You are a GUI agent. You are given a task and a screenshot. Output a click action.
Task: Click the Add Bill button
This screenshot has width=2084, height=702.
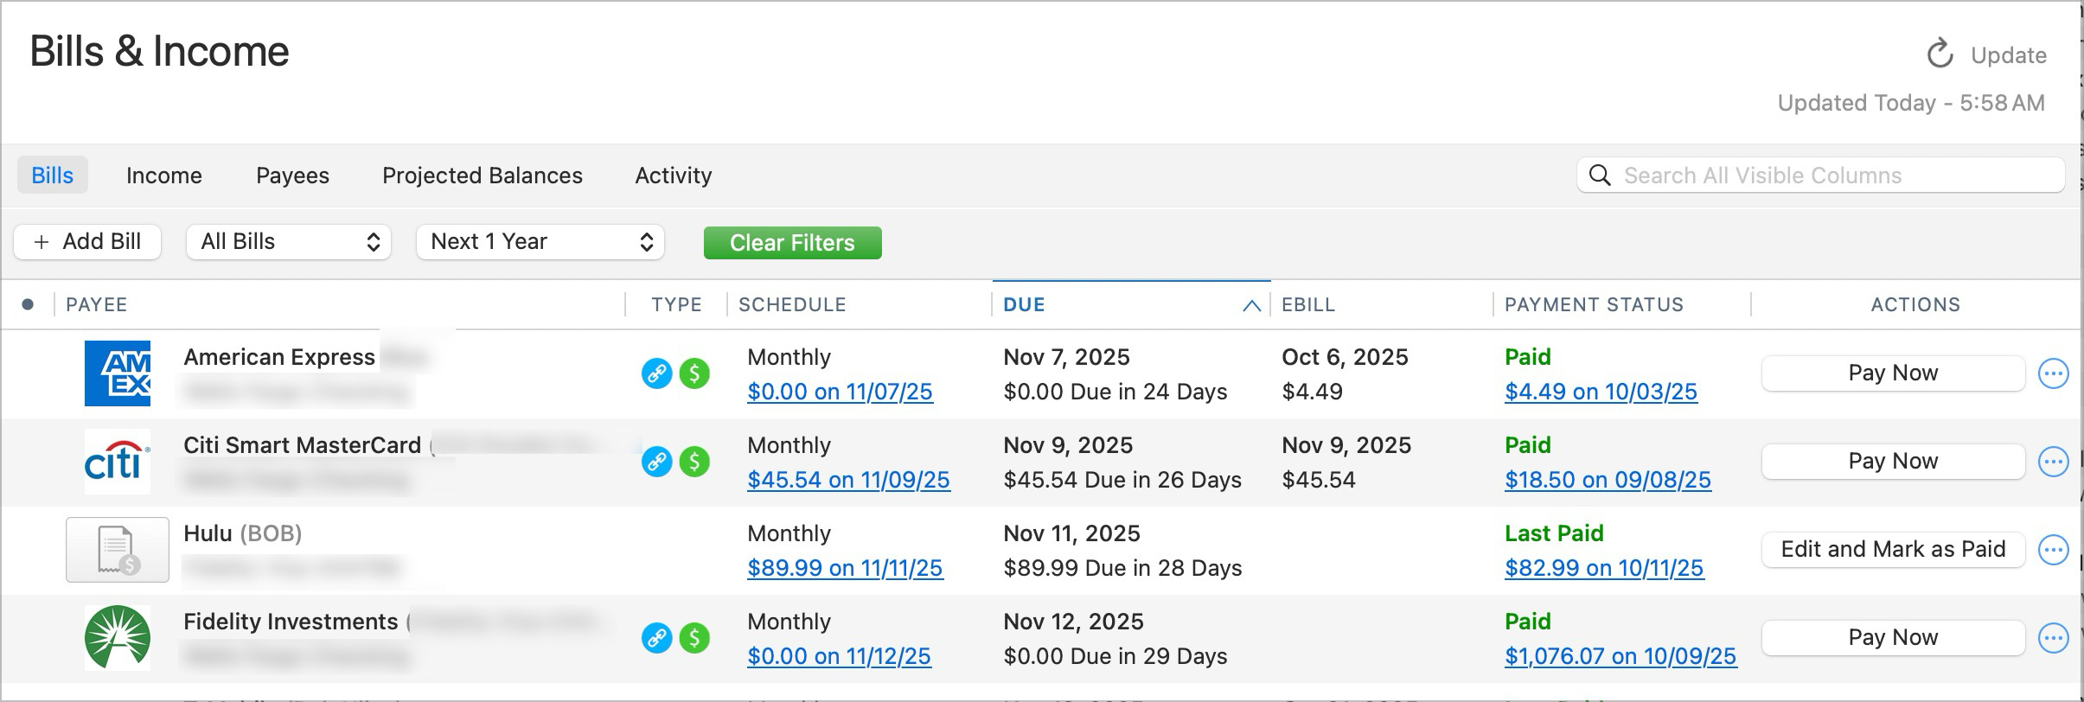point(87,242)
